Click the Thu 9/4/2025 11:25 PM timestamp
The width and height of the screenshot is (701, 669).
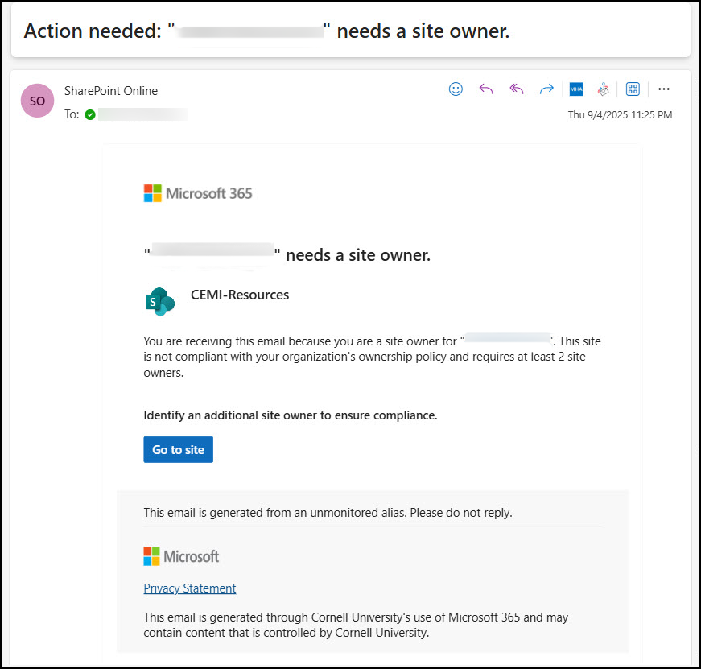(620, 115)
